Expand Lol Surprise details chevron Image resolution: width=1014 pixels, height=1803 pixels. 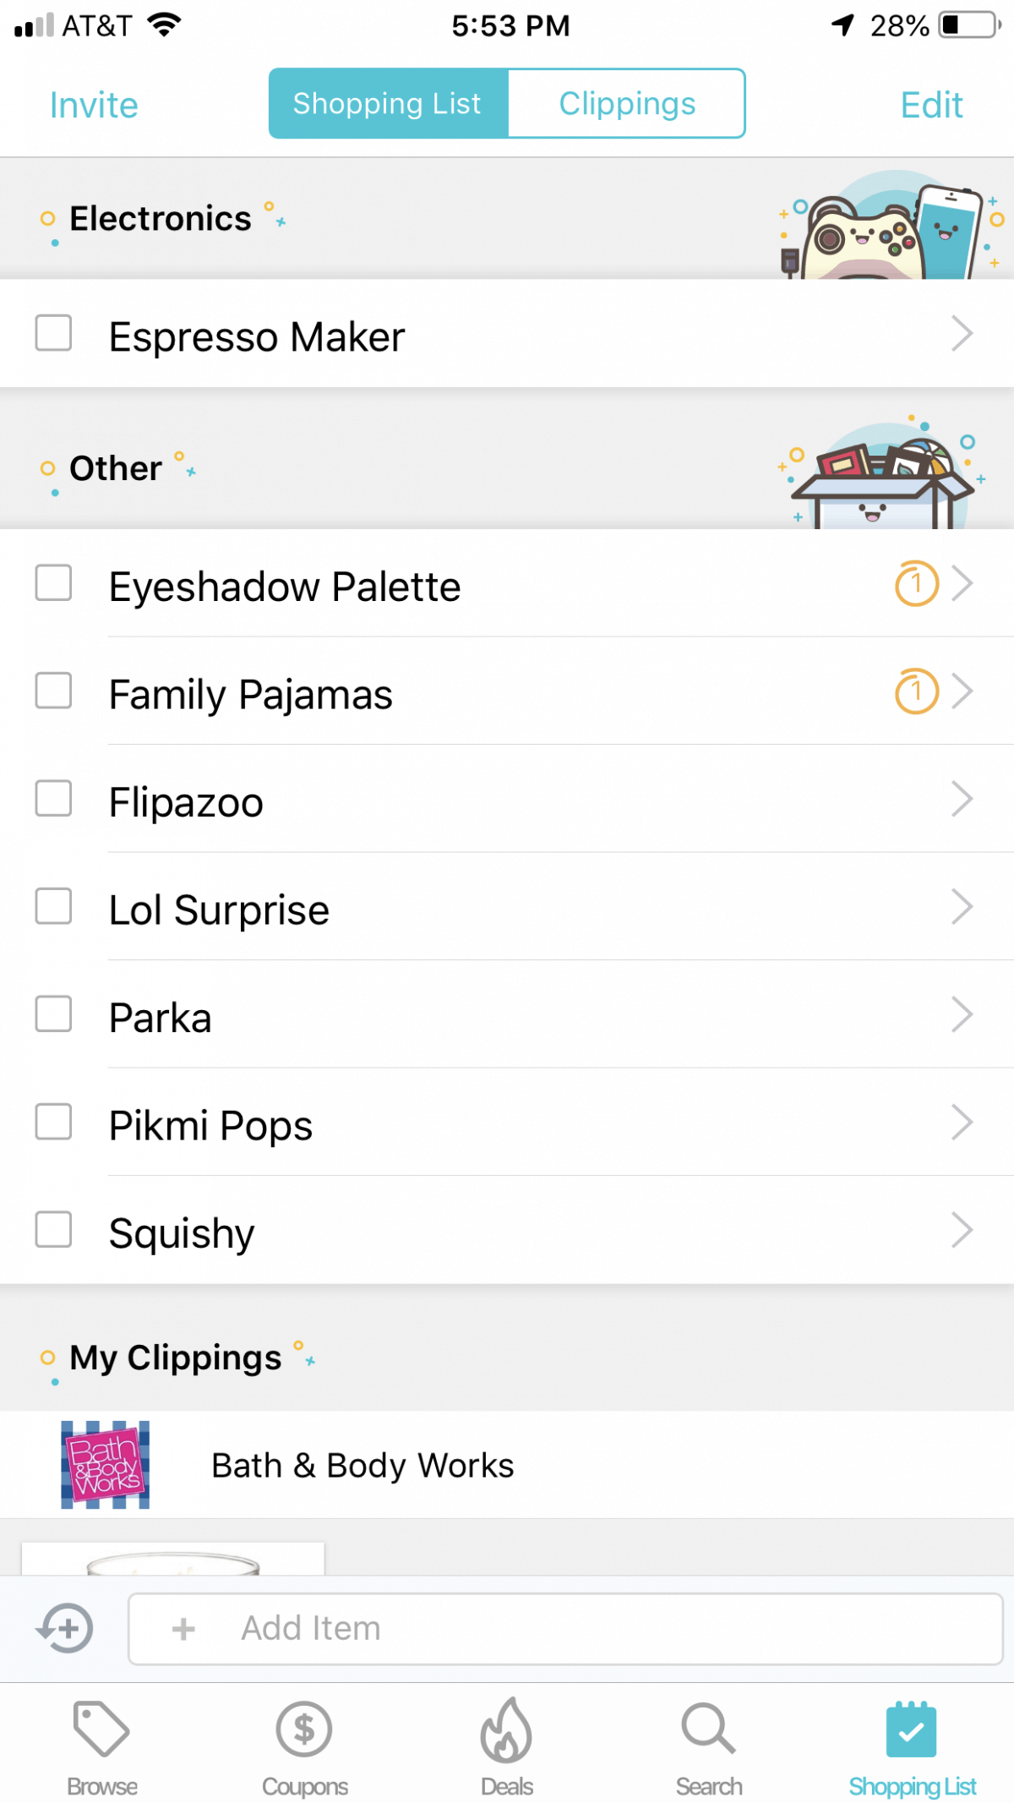(x=962, y=907)
